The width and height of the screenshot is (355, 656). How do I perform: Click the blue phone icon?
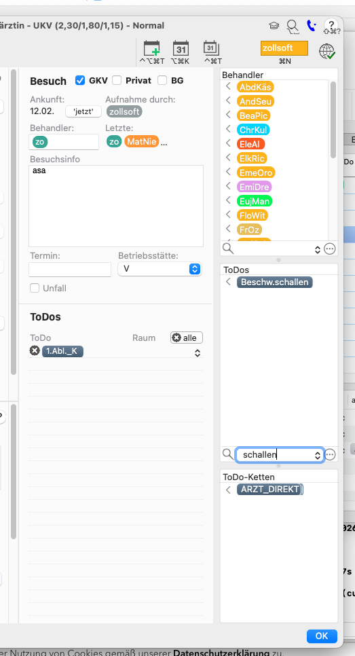(311, 26)
